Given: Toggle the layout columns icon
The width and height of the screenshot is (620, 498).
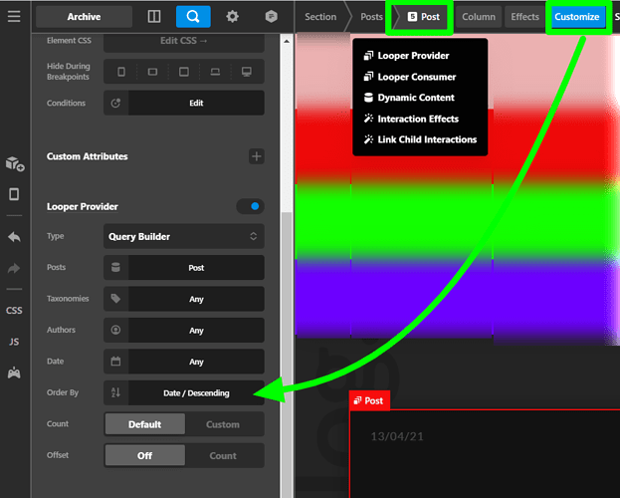Looking at the screenshot, I should point(154,16).
